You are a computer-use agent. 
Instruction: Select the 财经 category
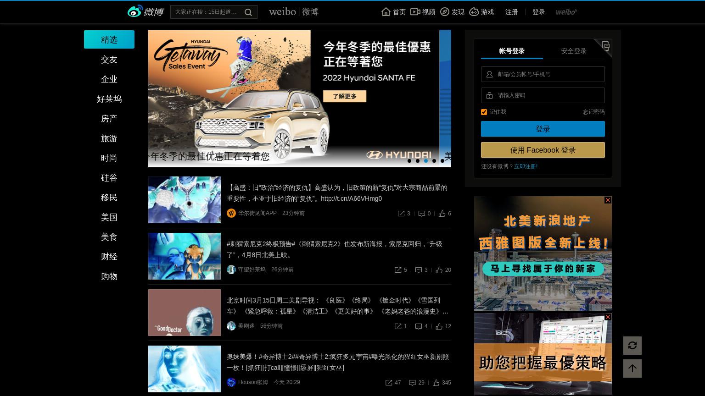[109, 257]
